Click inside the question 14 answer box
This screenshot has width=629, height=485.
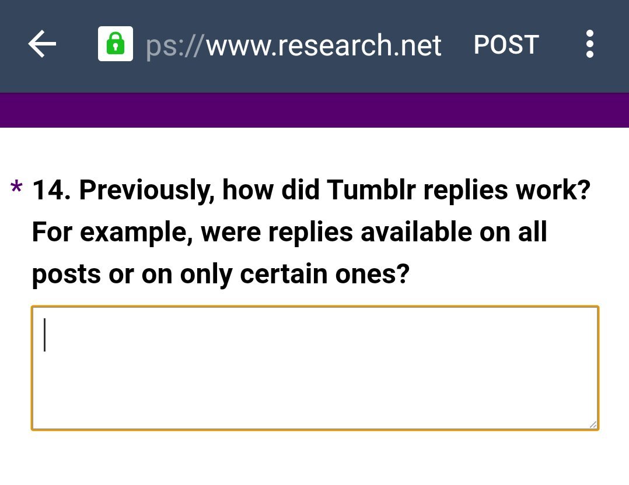tap(315, 368)
